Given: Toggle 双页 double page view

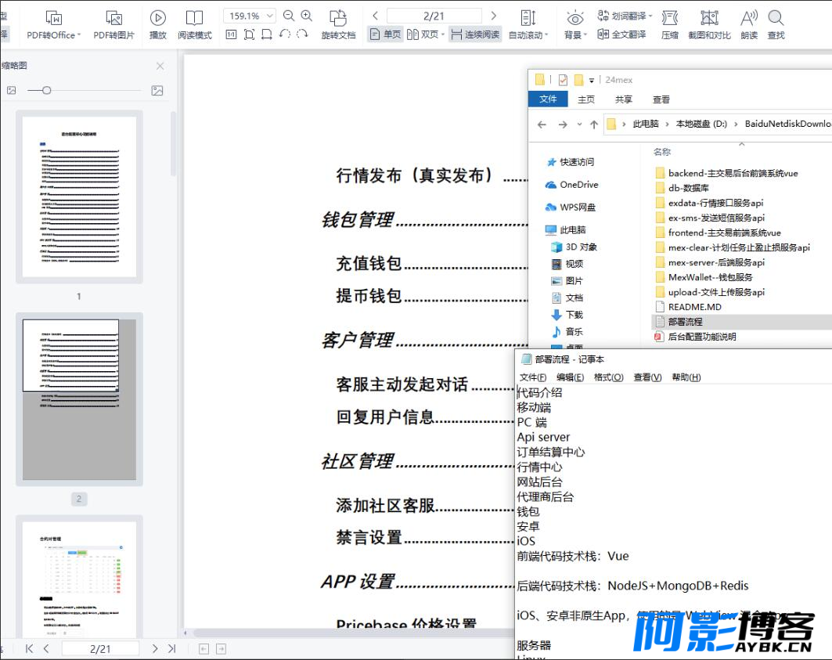Looking at the screenshot, I should click(x=426, y=34).
